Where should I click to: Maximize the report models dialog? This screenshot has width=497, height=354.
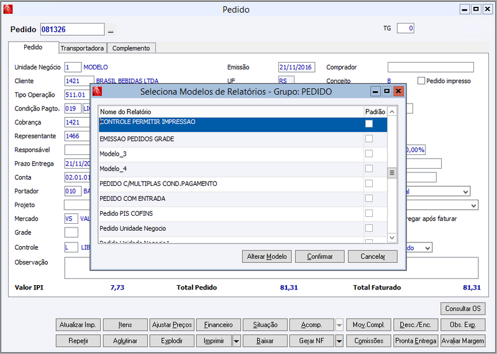click(x=386, y=91)
